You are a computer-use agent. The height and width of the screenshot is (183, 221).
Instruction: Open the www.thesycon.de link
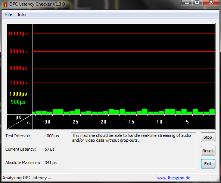pos(174,178)
